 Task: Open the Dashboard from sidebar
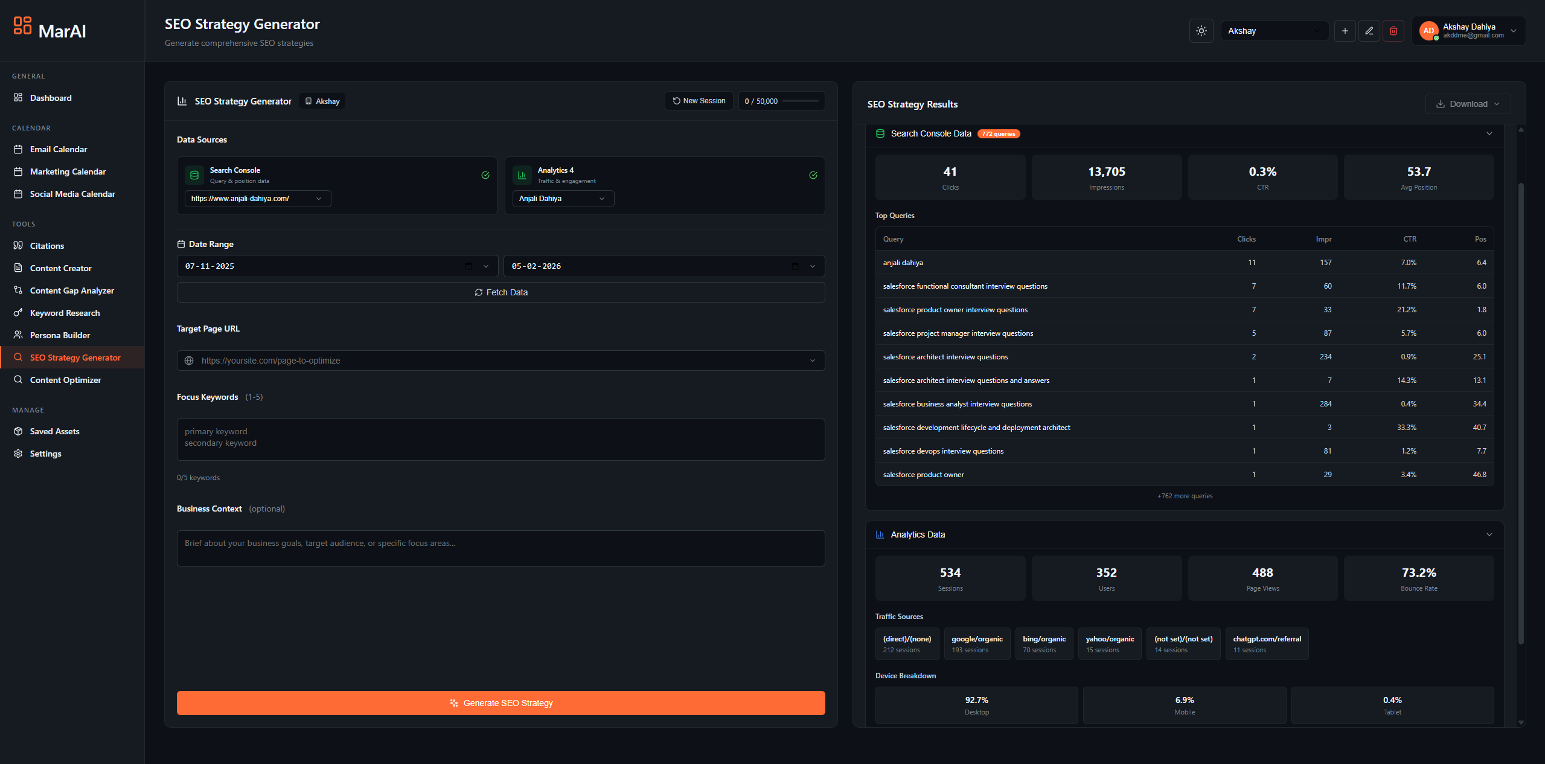51,97
